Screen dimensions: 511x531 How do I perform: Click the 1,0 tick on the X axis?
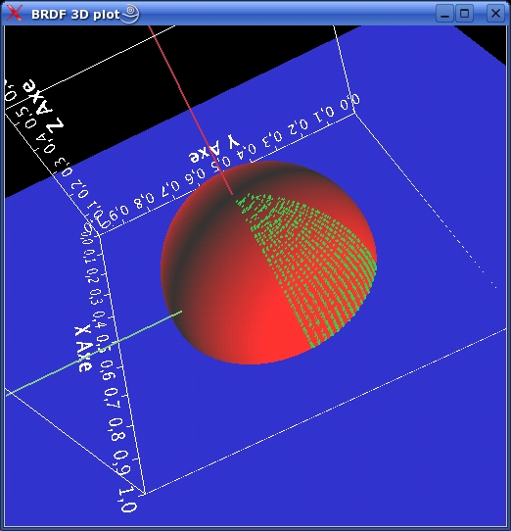tap(127, 500)
